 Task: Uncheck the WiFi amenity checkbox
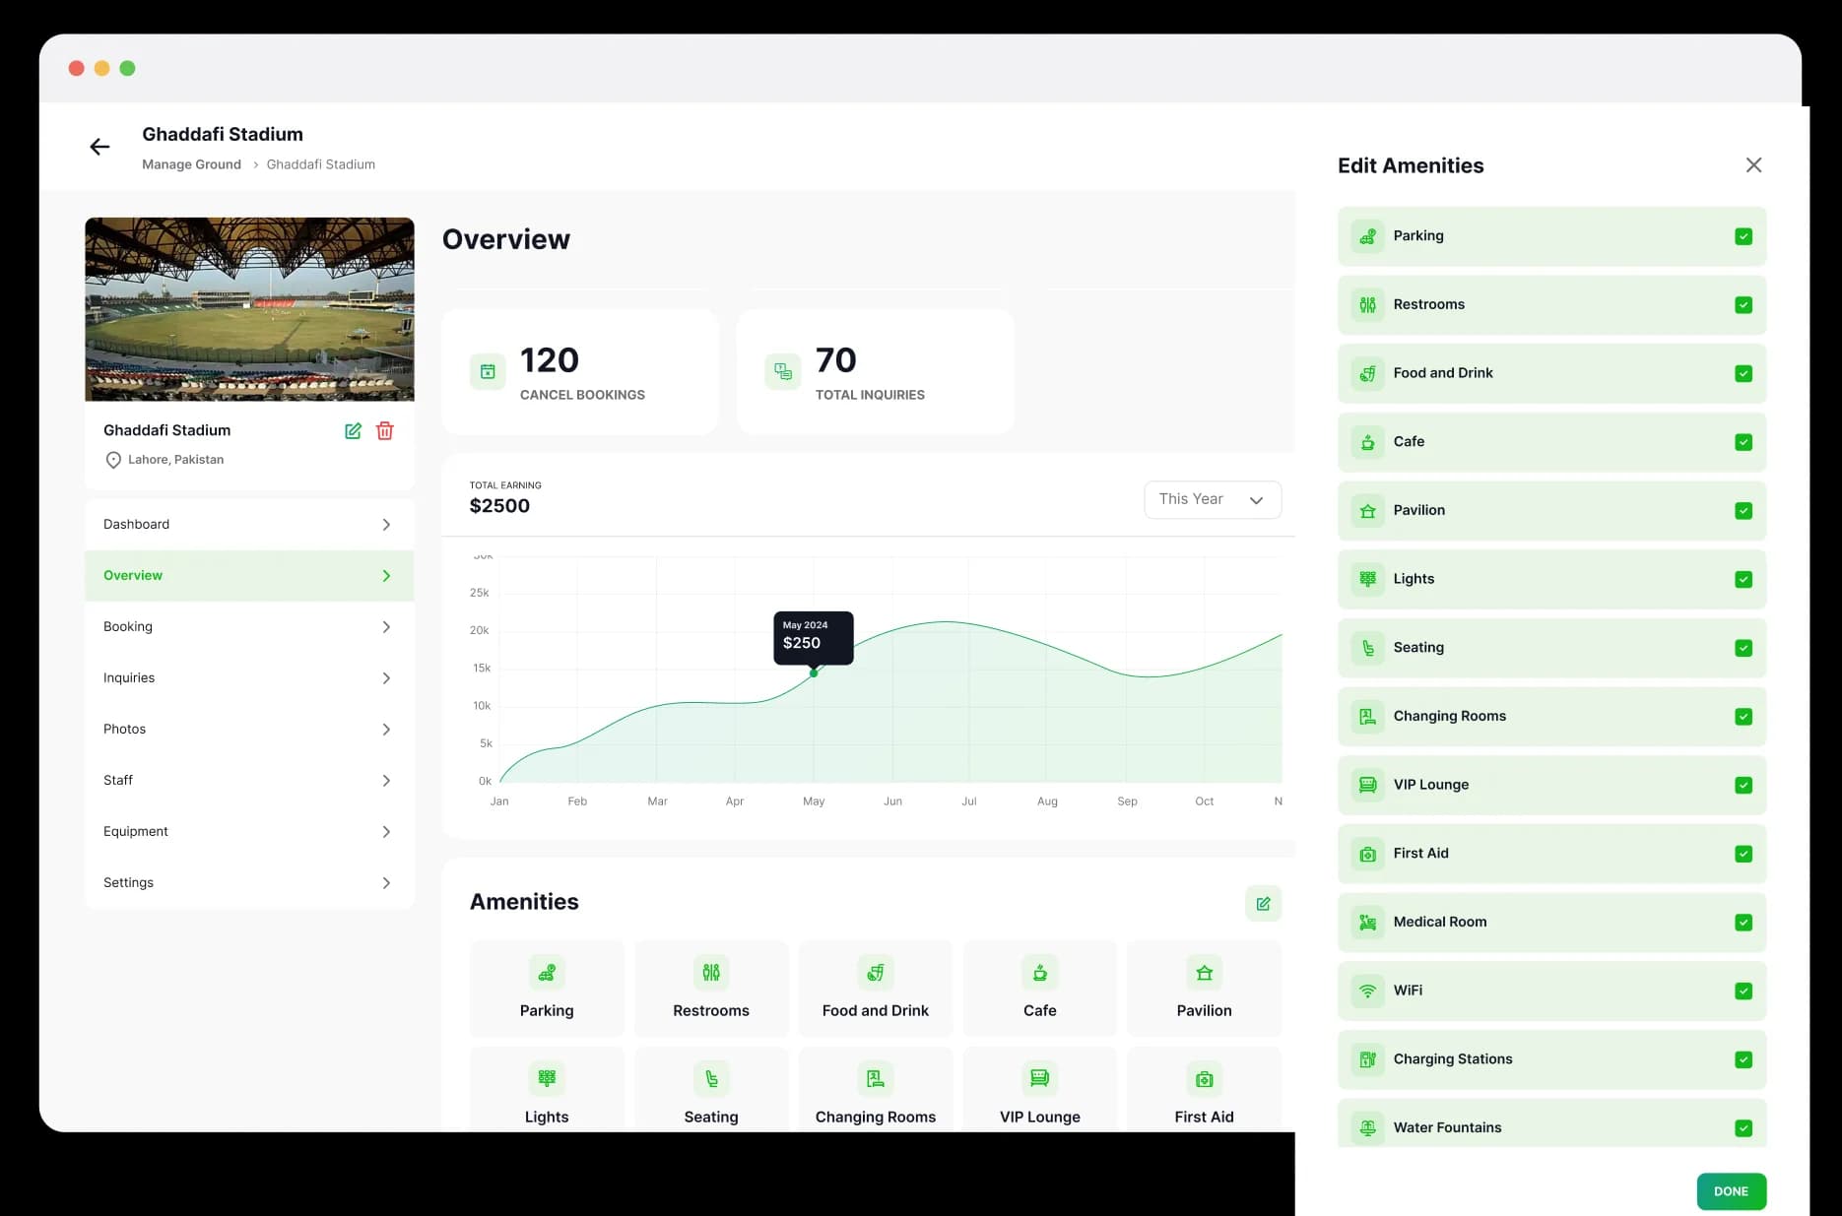click(x=1743, y=991)
